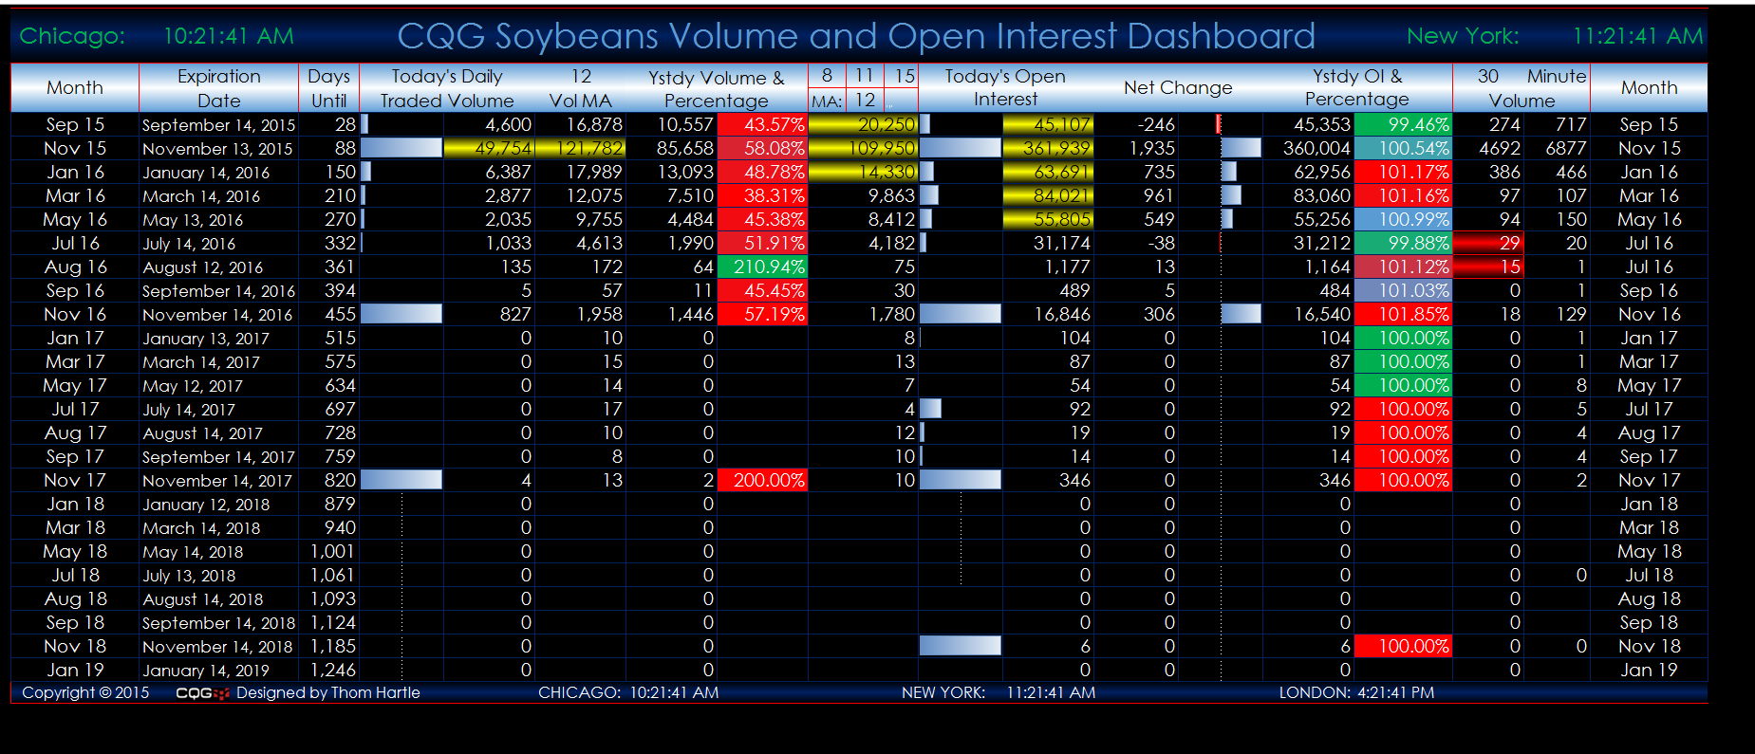The height and width of the screenshot is (754, 1755).
Task: Click the Copyright © 2015 footer text
Action: (85, 692)
